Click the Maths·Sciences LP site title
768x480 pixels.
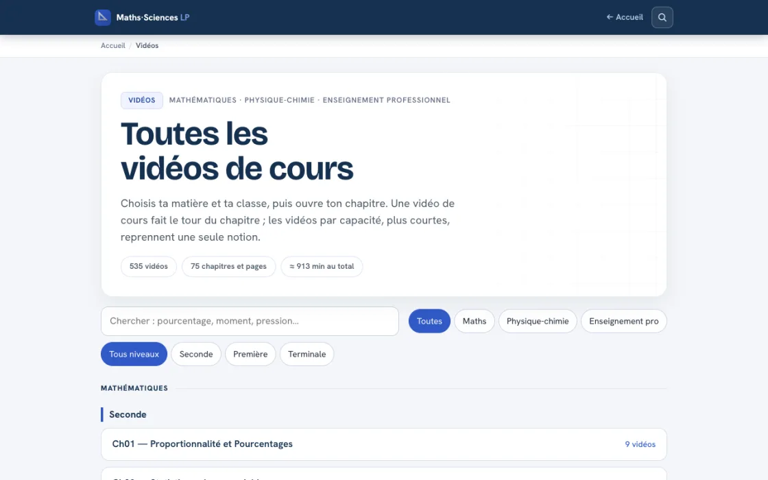click(x=153, y=17)
